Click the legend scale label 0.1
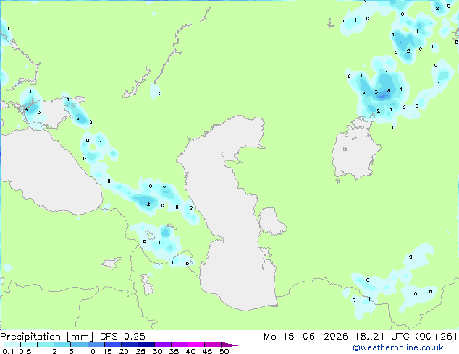This screenshot has width=459, height=354. pos(8,351)
